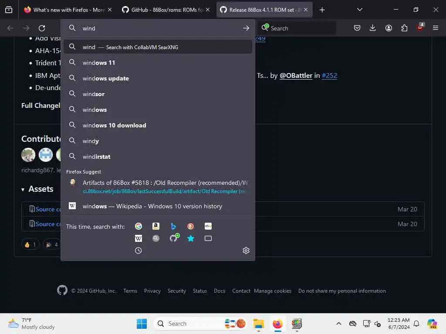Go forward one page
This screenshot has height=334, width=446.
point(26,28)
